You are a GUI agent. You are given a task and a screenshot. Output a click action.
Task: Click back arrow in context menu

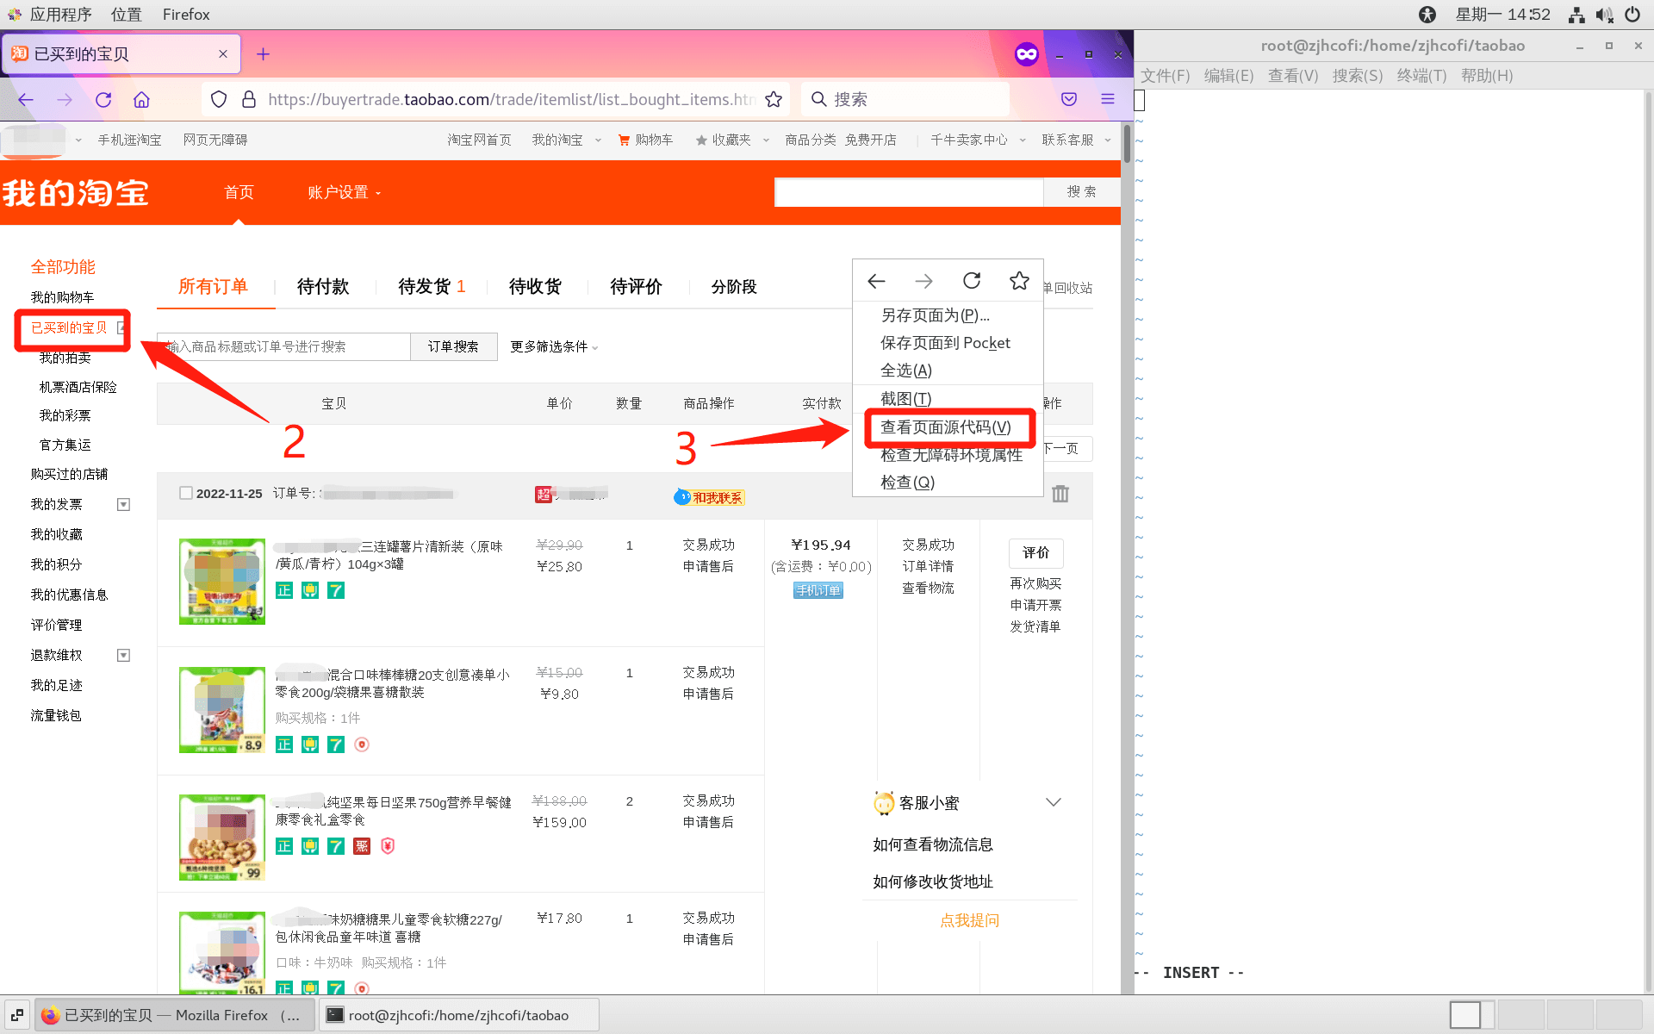877,281
